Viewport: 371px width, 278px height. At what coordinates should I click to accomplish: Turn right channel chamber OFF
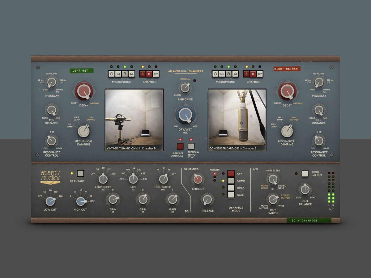(260, 74)
